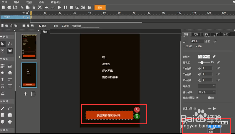Switch to the 翻页 tab
Image resolution: width=235 pixels, height=134 pixels.
[x=205, y=34]
